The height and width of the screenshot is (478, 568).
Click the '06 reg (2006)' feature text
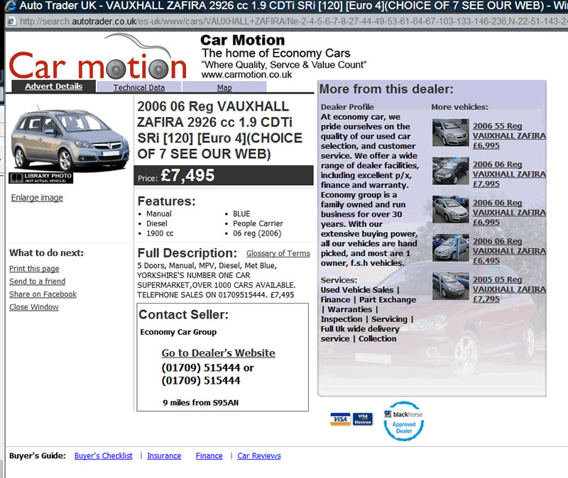pyautogui.click(x=257, y=233)
